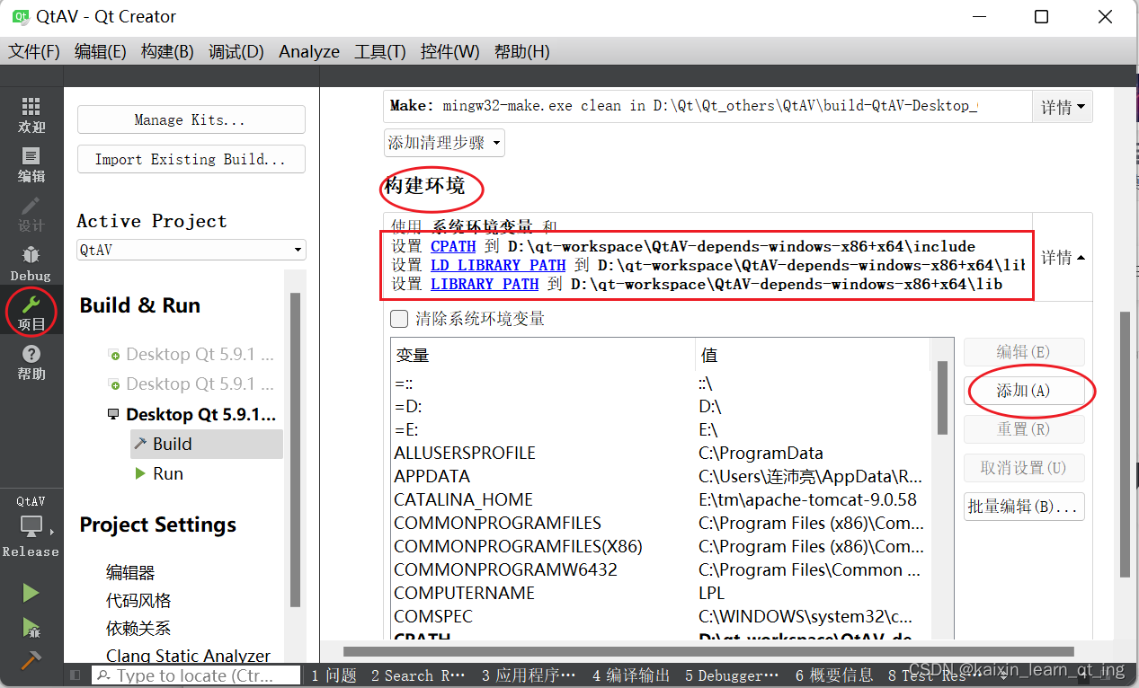Open the Analyze menu
Viewport: 1139px width, 688px height.
(x=309, y=51)
